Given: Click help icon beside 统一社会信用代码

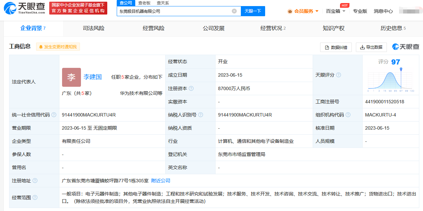Looking at the screenshot, I should [x=54, y=115].
